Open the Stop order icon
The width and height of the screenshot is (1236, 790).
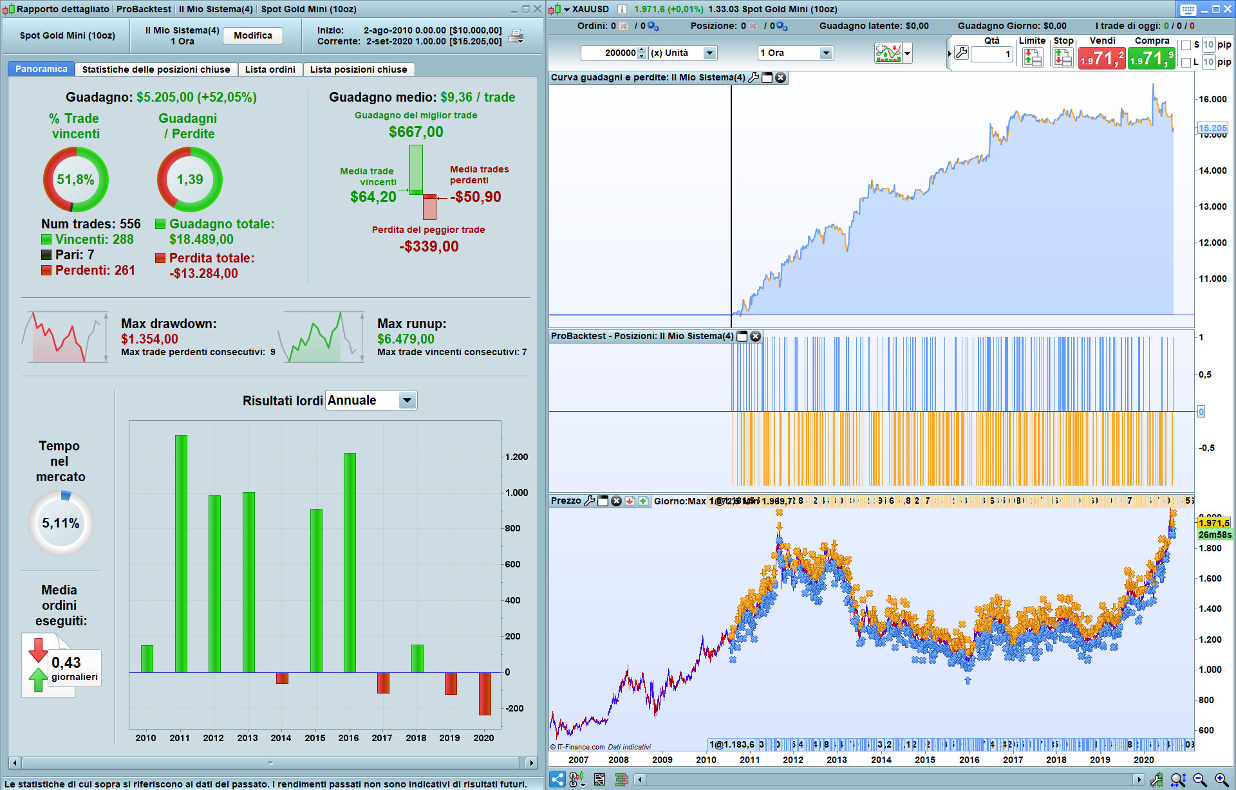[x=1063, y=59]
